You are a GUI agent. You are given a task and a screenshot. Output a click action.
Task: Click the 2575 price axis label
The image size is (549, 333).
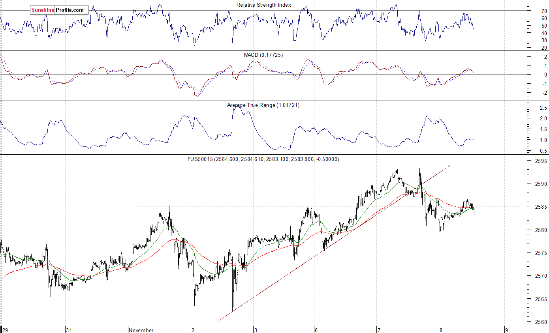point(540,253)
